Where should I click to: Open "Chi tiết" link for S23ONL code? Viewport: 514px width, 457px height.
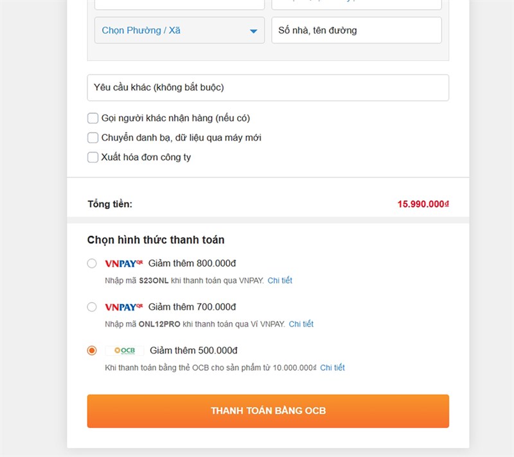tap(280, 280)
